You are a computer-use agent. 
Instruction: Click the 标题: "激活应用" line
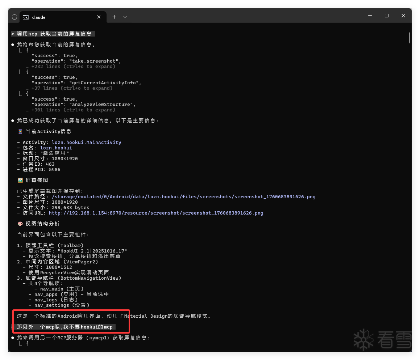point(43,153)
